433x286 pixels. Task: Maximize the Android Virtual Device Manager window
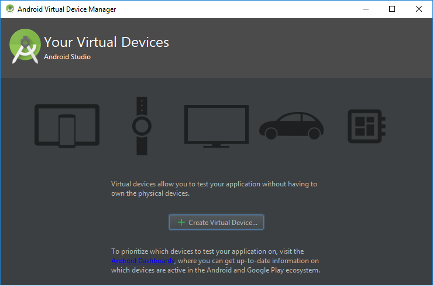tap(392, 9)
